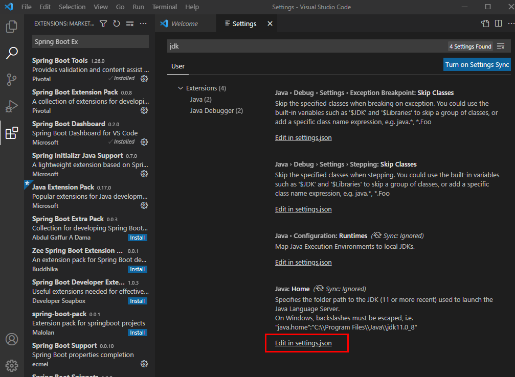Install Zee Spring Boot Extension

coord(137,269)
